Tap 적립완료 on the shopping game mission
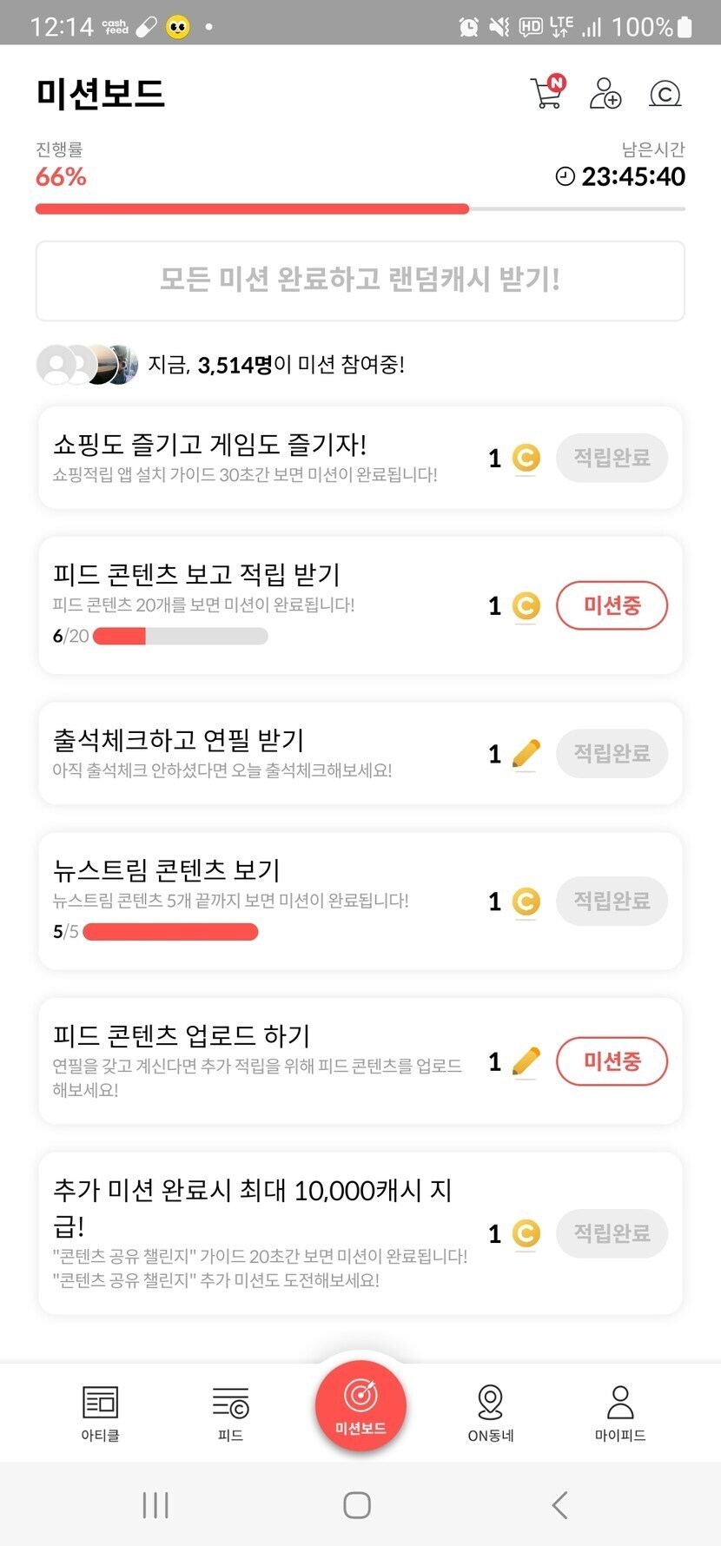Image resolution: width=721 pixels, height=1546 pixels. [612, 458]
